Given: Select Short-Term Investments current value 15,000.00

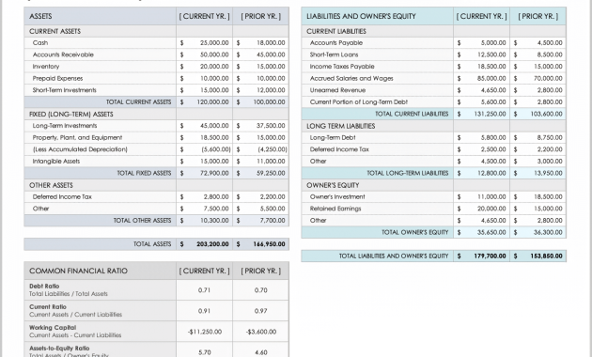Looking at the screenshot, I should point(214,90).
